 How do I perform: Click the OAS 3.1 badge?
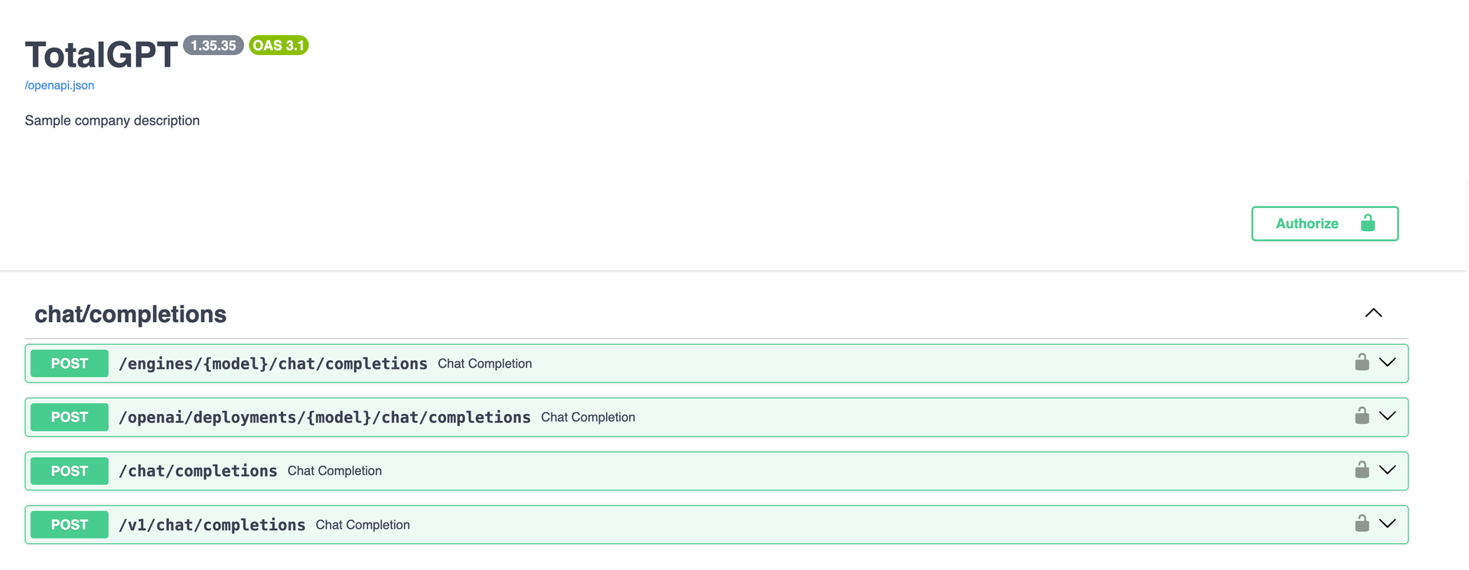point(278,45)
